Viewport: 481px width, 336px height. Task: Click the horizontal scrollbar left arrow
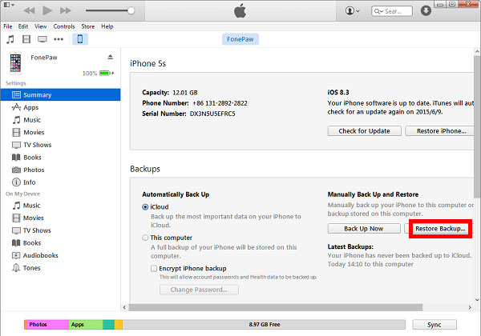pos(124,307)
